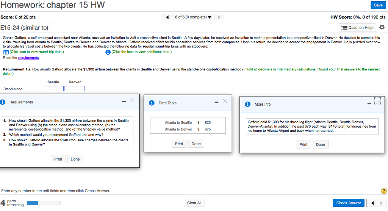This screenshot has width=388, height=211.
Task: Minimize the More Info popup
Action: click(369, 104)
